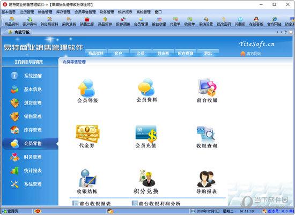Open 收款单 toolbar icon
295x215 pixels.
[x=189, y=21]
